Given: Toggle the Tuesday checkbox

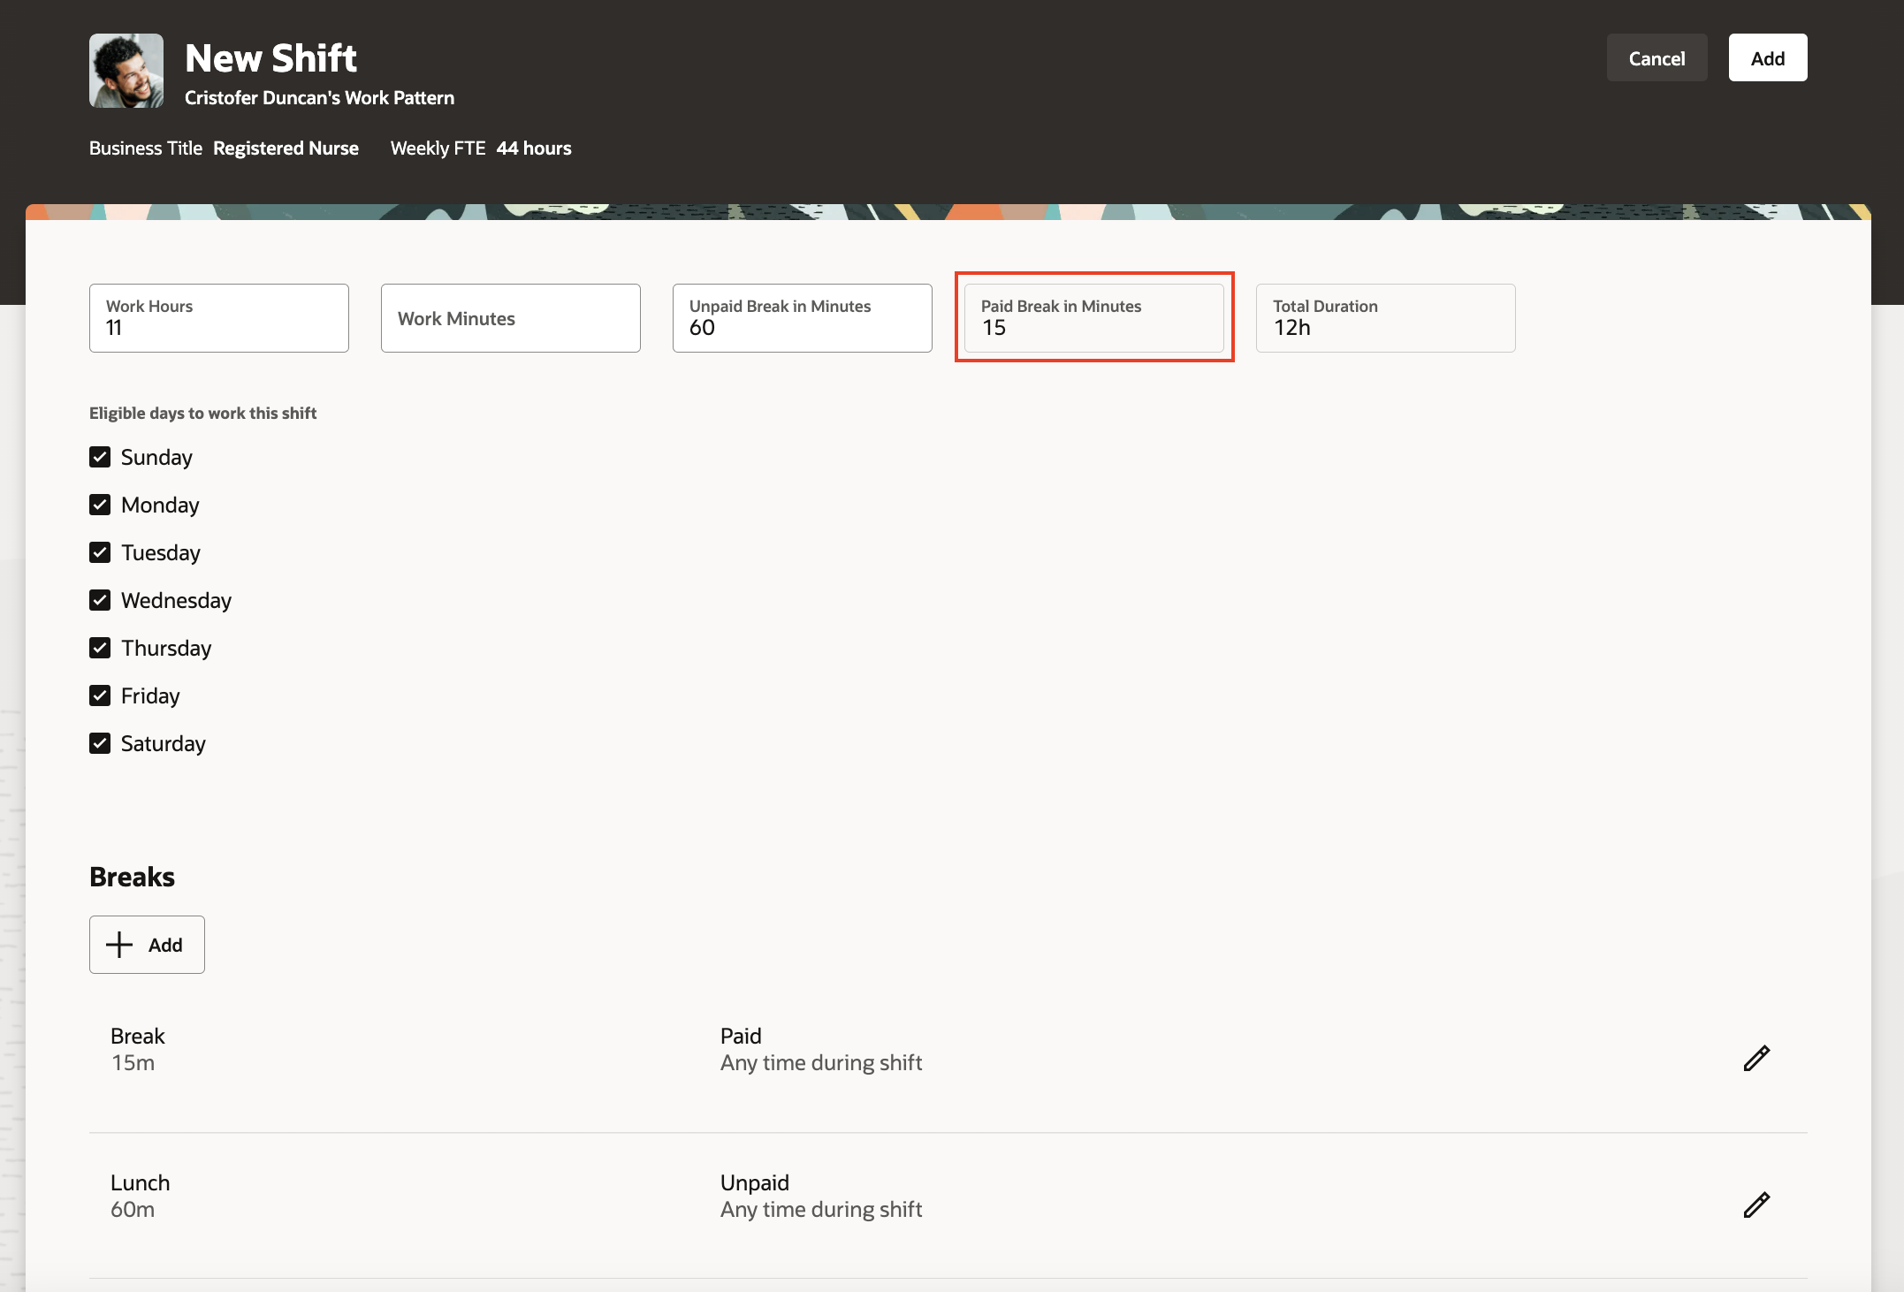Looking at the screenshot, I should point(100,552).
